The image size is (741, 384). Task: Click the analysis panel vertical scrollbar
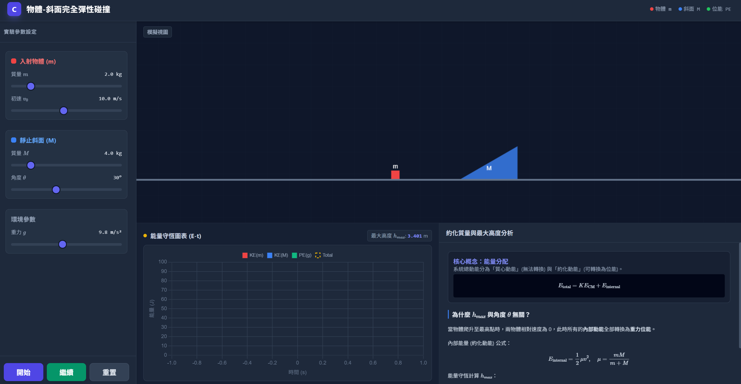point(739,295)
